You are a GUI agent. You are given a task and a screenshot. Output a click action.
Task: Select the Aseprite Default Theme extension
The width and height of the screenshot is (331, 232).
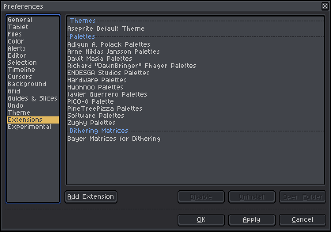[106, 29]
